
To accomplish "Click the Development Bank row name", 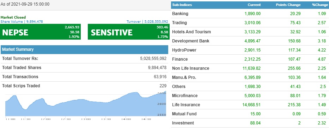I will [190, 41].
